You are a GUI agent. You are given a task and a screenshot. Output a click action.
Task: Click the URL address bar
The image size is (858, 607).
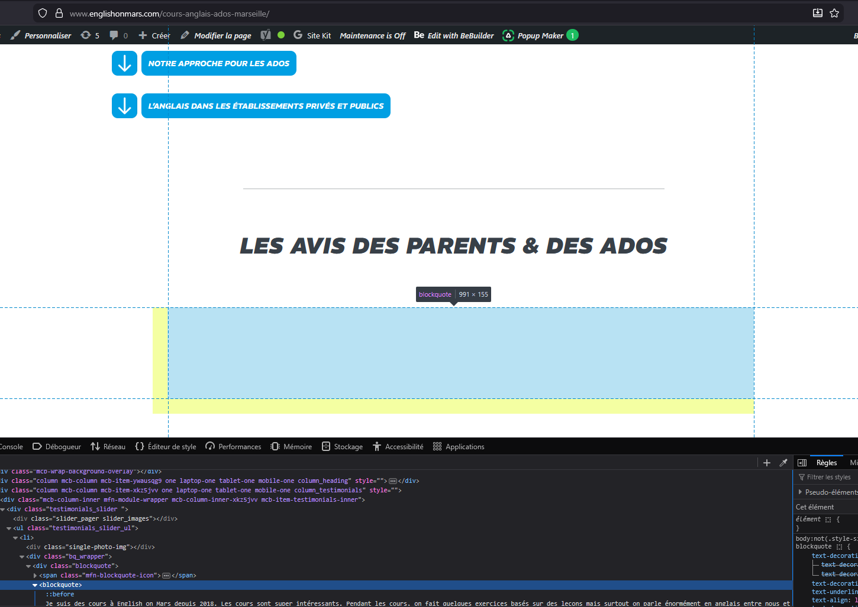coord(414,13)
